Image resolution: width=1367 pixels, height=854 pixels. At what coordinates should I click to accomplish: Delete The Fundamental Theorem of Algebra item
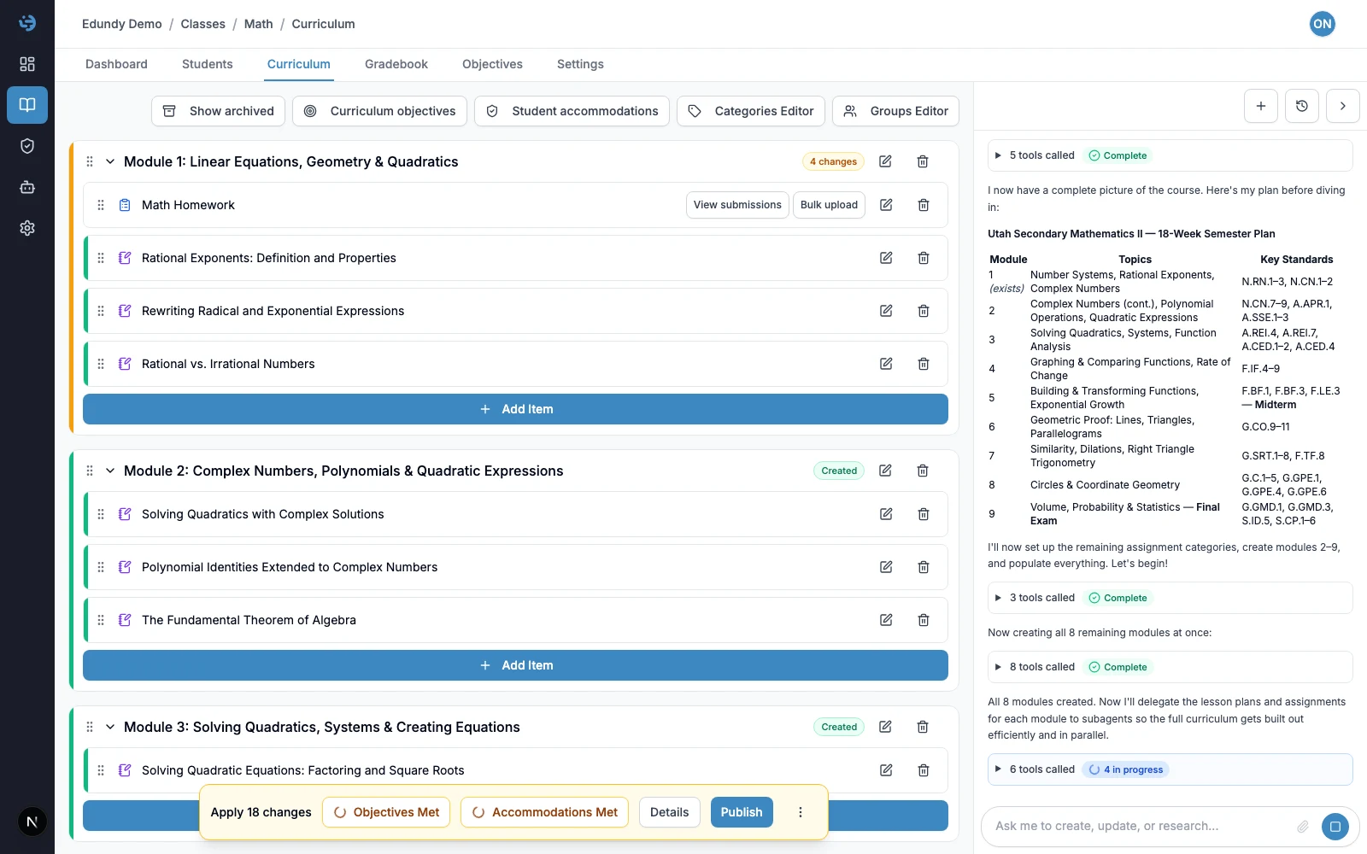click(x=924, y=620)
